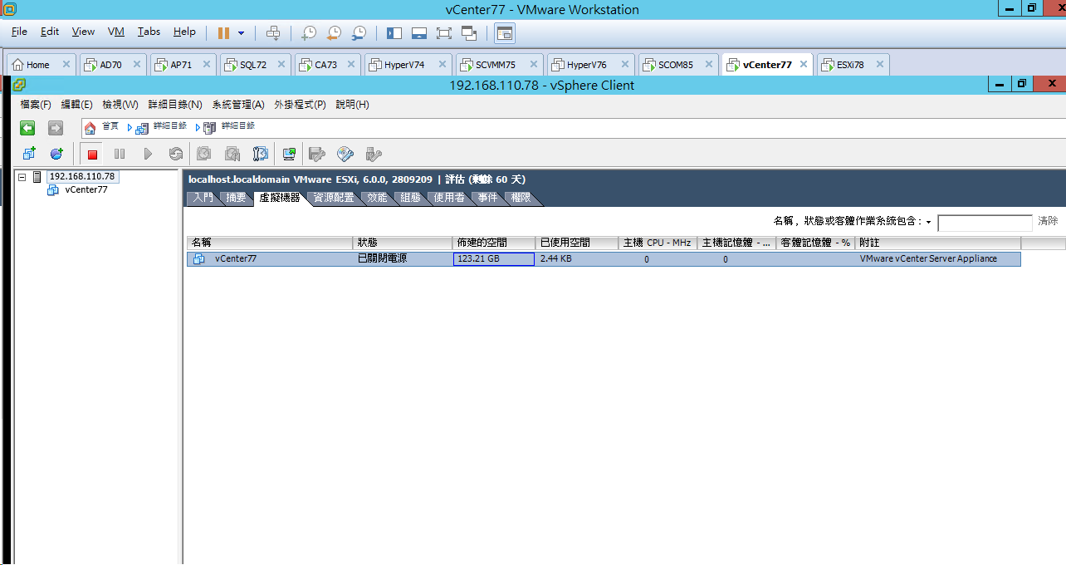Open the power options dropdown arrow beside pause
Screen dimensions: 1066x565
242,32
